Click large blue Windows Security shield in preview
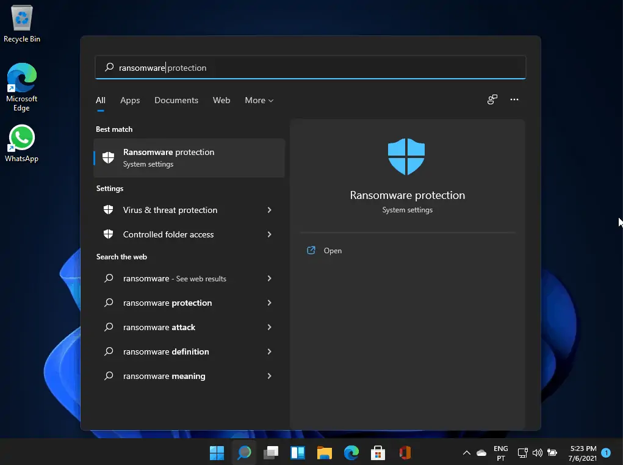623x465 pixels. [406, 157]
